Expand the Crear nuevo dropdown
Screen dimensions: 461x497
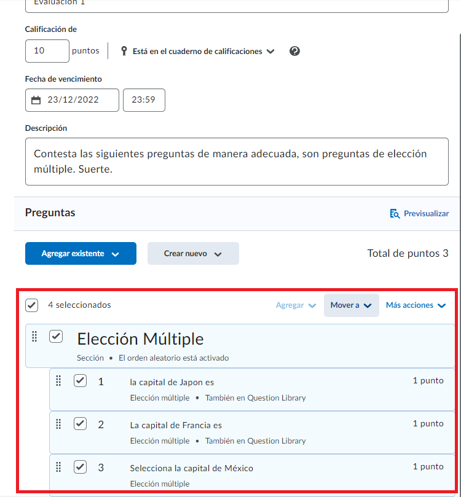(193, 254)
